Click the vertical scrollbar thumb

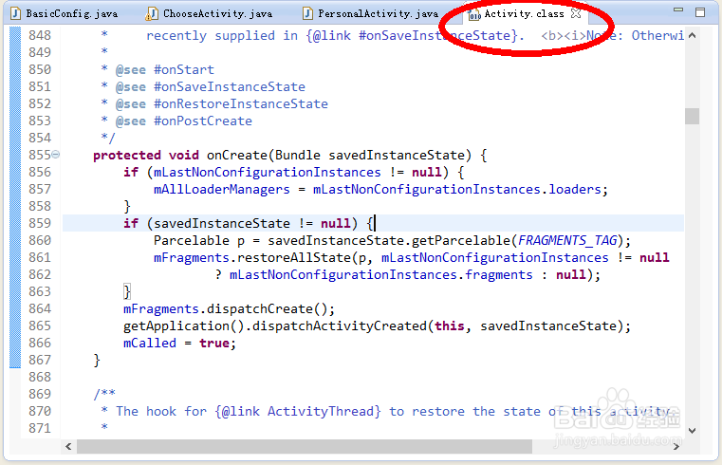(692, 116)
